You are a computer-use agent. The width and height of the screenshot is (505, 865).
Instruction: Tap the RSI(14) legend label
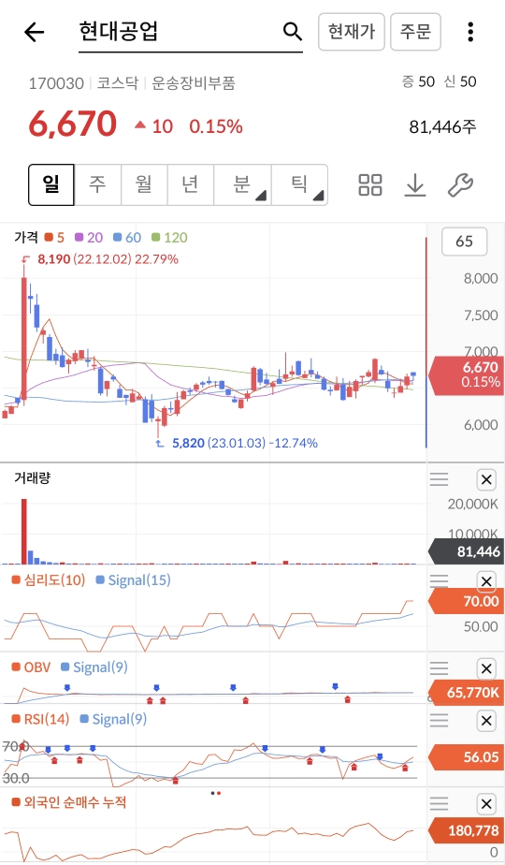41,719
